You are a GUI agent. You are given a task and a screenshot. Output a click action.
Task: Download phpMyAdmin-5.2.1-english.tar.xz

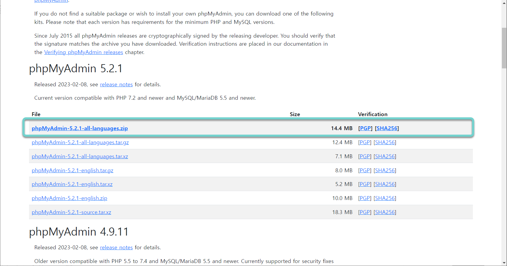(x=72, y=184)
